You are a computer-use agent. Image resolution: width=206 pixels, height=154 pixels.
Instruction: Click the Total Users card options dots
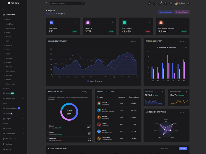(76, 22)
